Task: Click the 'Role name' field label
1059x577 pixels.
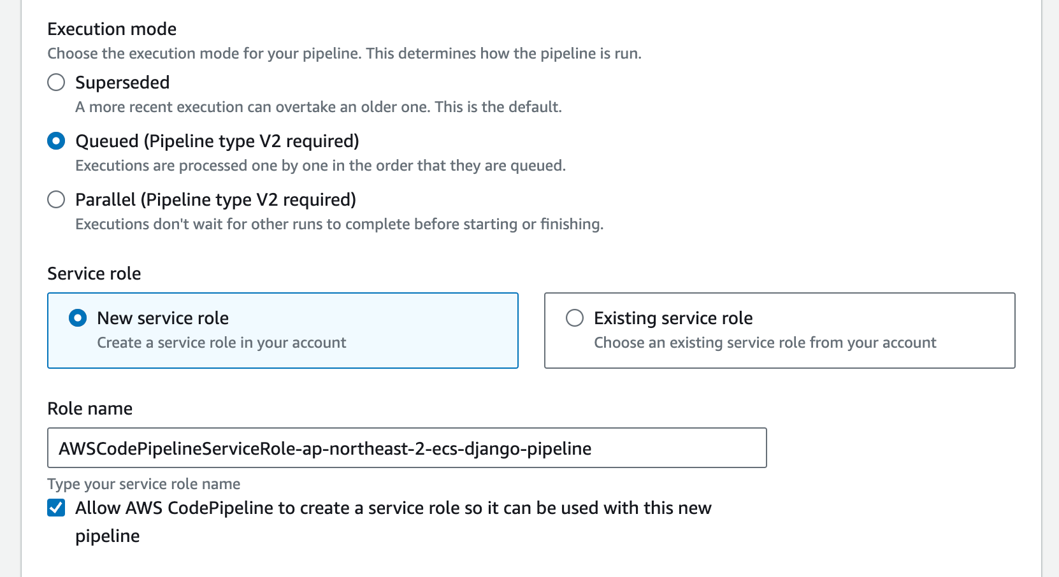Action: [x=90, y=409]
